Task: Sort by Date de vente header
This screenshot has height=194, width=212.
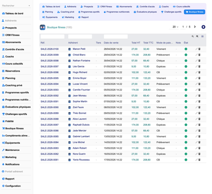Action: pyautogui.click(x=111, y=43)
